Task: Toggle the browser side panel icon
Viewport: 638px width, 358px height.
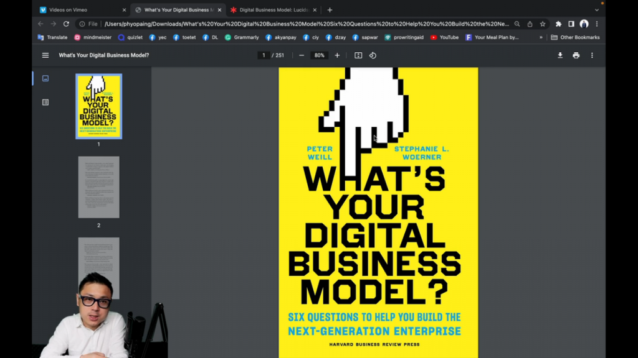Action: point(571,24)
